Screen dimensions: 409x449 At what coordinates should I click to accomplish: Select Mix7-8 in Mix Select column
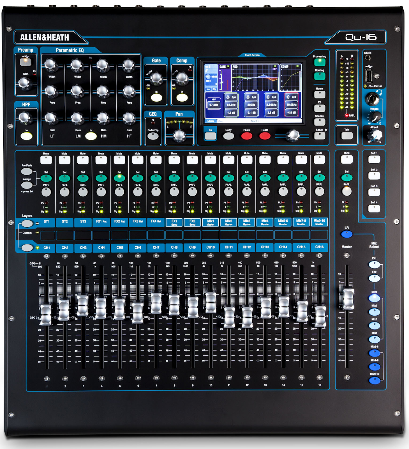point(374,366)
